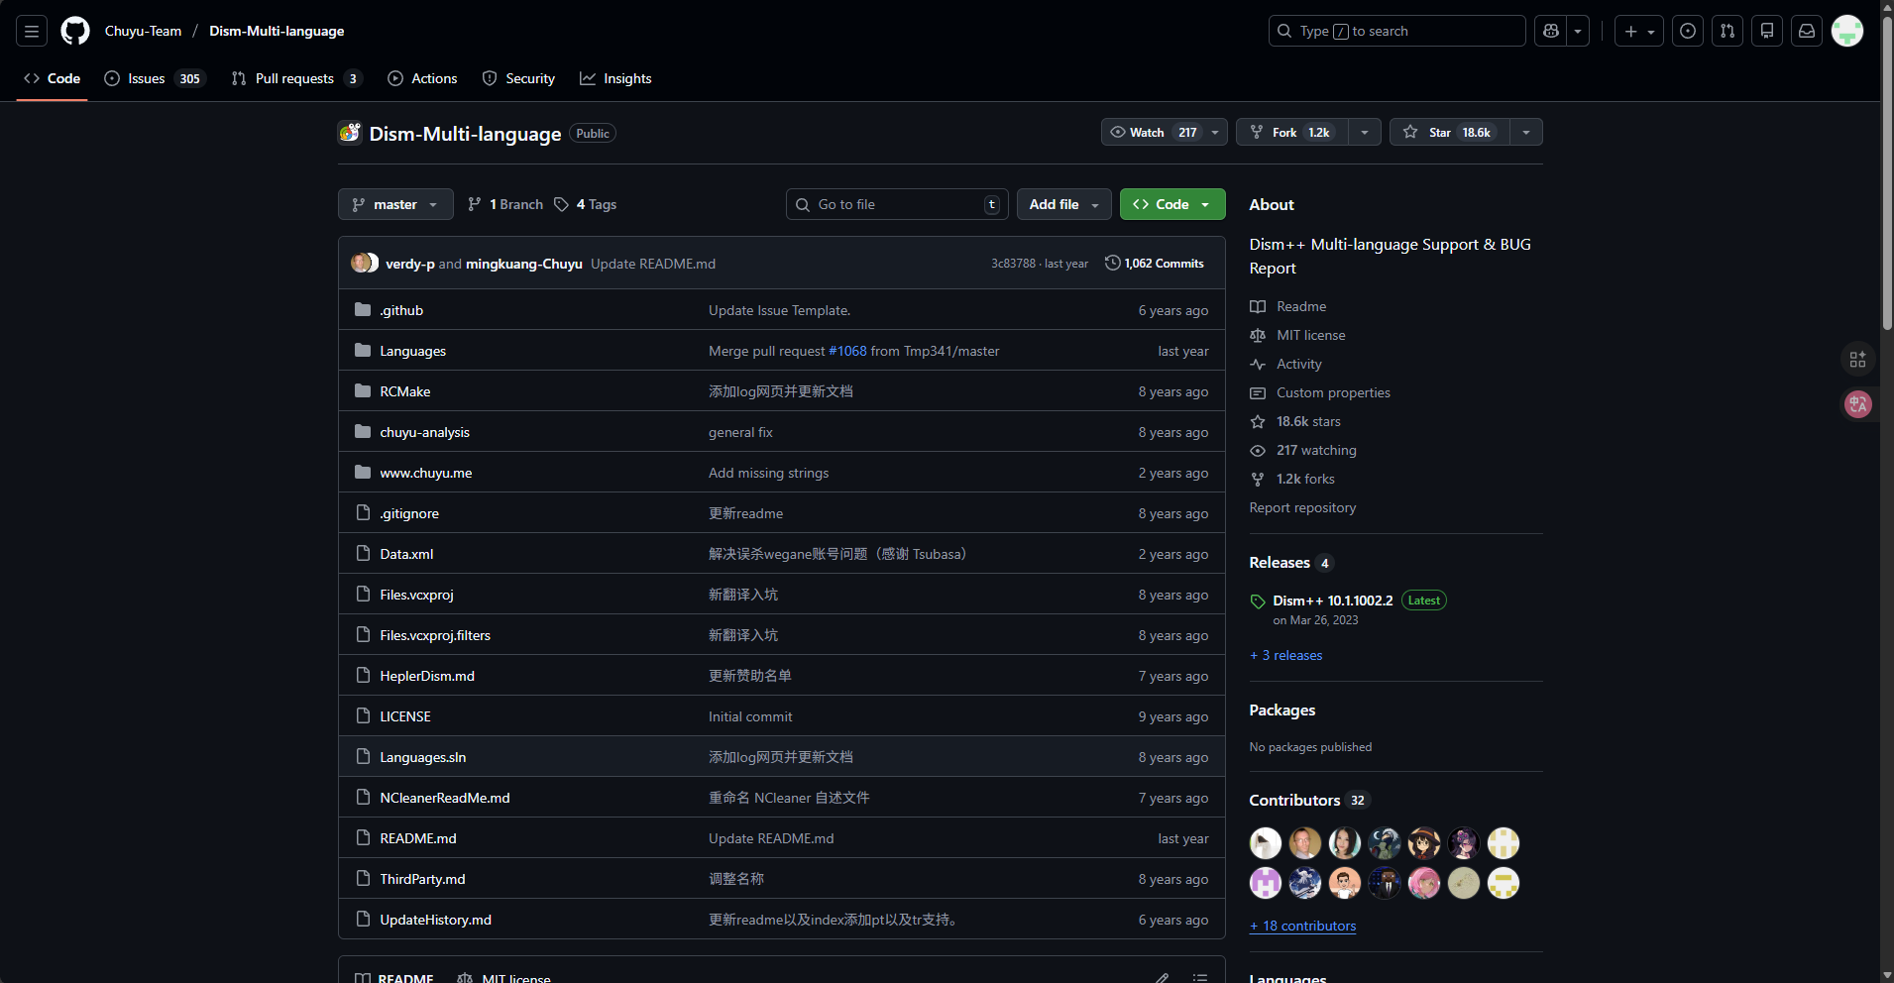This screenshot has width=1894, height=983.
Task: Open the global navigation hamburger menu
Action: coord(32,31)
